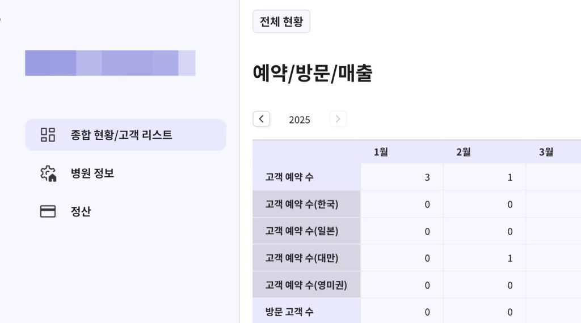Select the 전체 현황 tab button
The image size is (581, 323).
coord(281,22)
